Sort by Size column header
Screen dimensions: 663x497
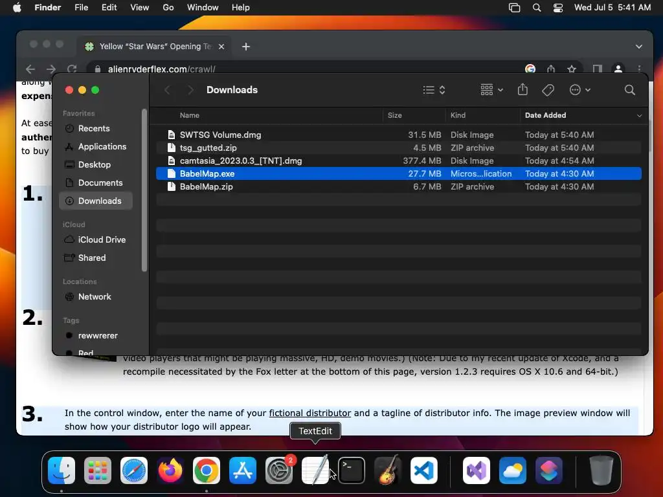tap(394, 115)
